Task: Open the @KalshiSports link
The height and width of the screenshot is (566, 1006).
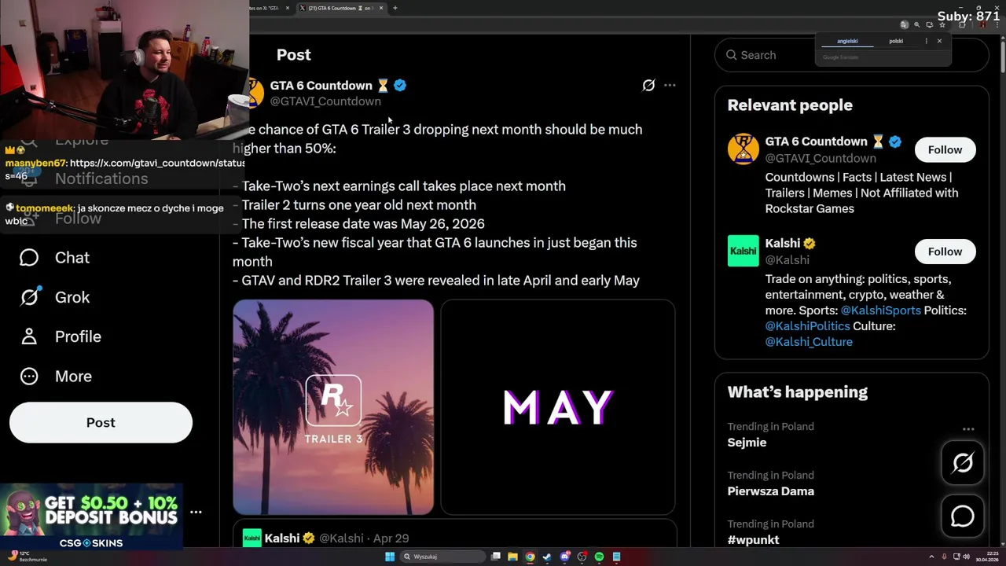Action: coord(880,311)
